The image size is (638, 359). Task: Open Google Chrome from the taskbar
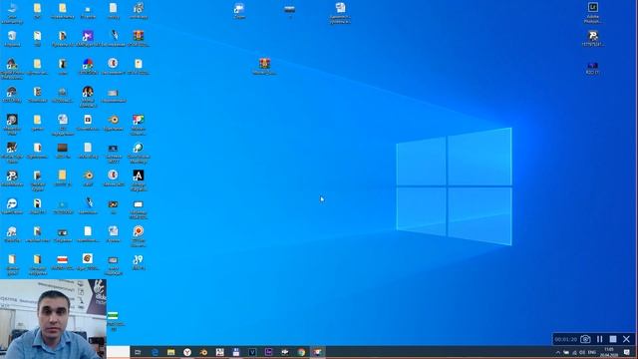[x=301, y=352]
